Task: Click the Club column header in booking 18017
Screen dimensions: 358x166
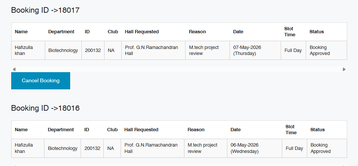Action: (112, 32)
